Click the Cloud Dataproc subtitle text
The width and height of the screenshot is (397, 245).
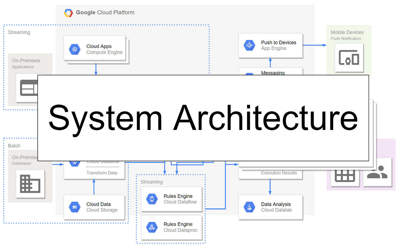tap(181, 230)
